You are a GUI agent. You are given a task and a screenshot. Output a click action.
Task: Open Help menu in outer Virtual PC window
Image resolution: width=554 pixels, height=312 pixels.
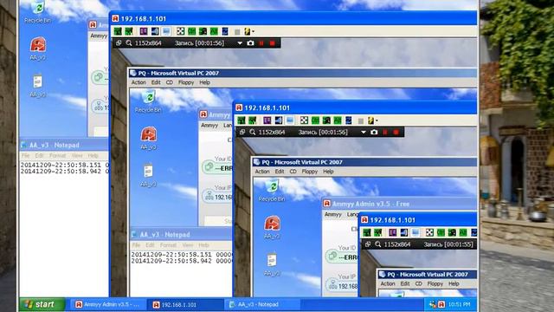tap(204, 82)
